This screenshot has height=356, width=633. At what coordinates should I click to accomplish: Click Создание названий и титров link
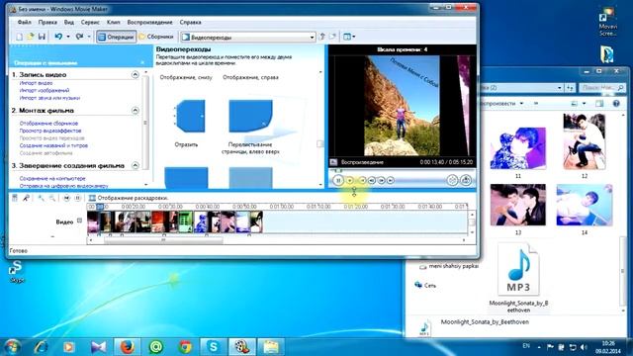[x=53, y=145]
